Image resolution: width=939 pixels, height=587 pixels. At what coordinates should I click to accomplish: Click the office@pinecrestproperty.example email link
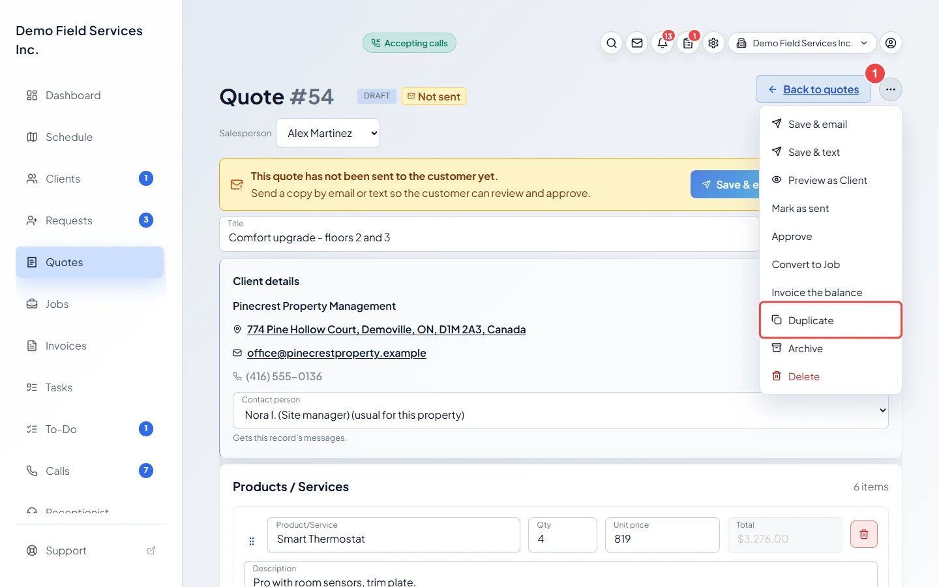[x=336, y=353]
